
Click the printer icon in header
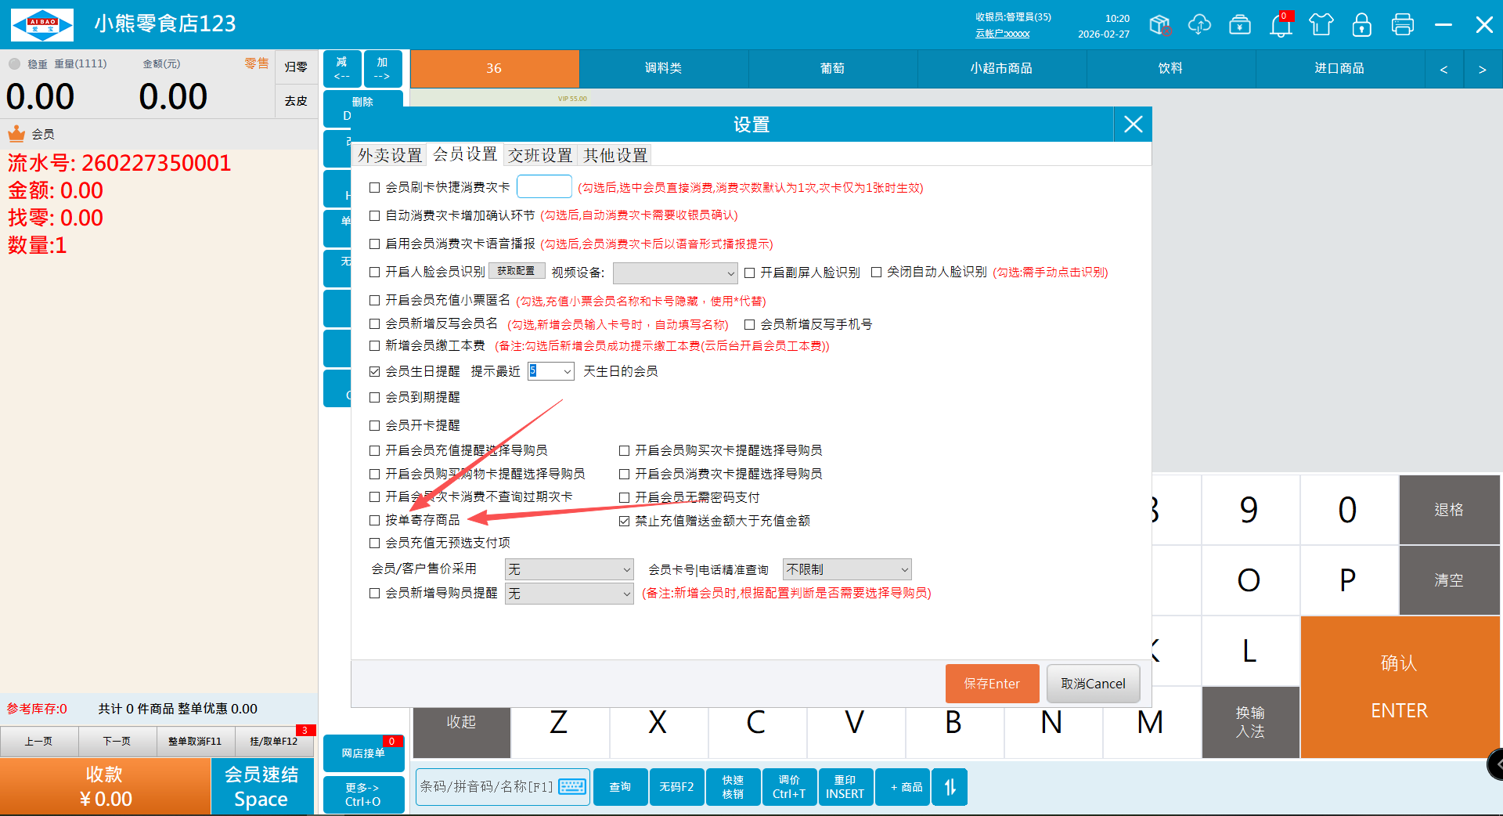[1402, 25]
